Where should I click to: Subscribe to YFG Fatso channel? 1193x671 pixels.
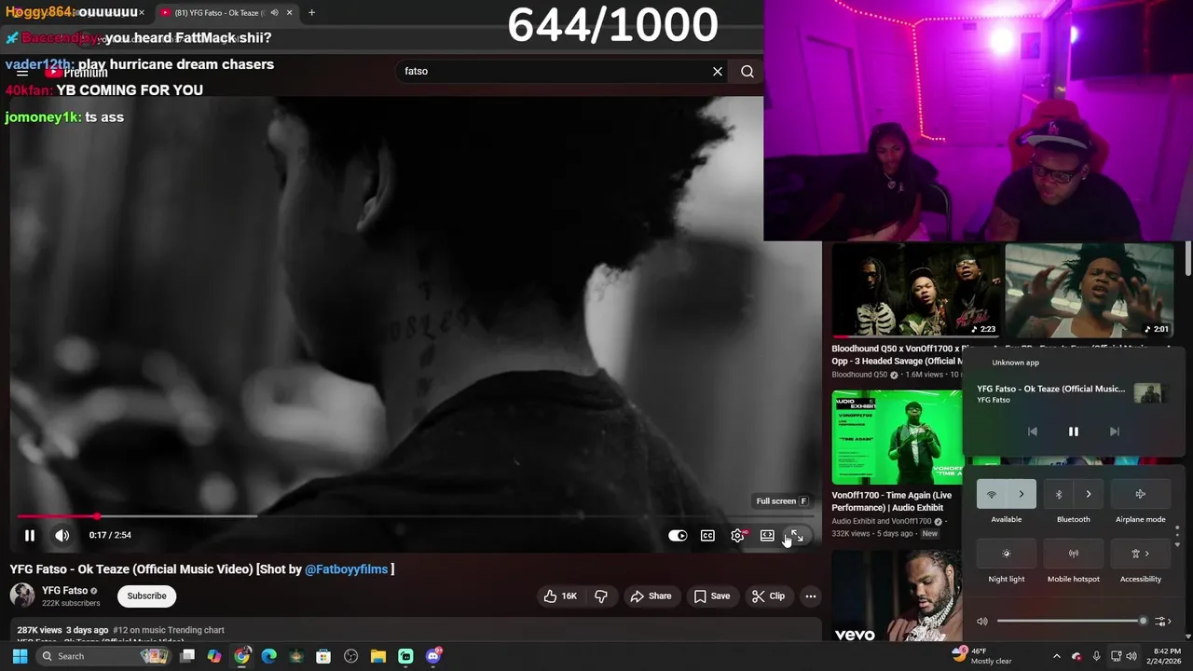point(146,596)
